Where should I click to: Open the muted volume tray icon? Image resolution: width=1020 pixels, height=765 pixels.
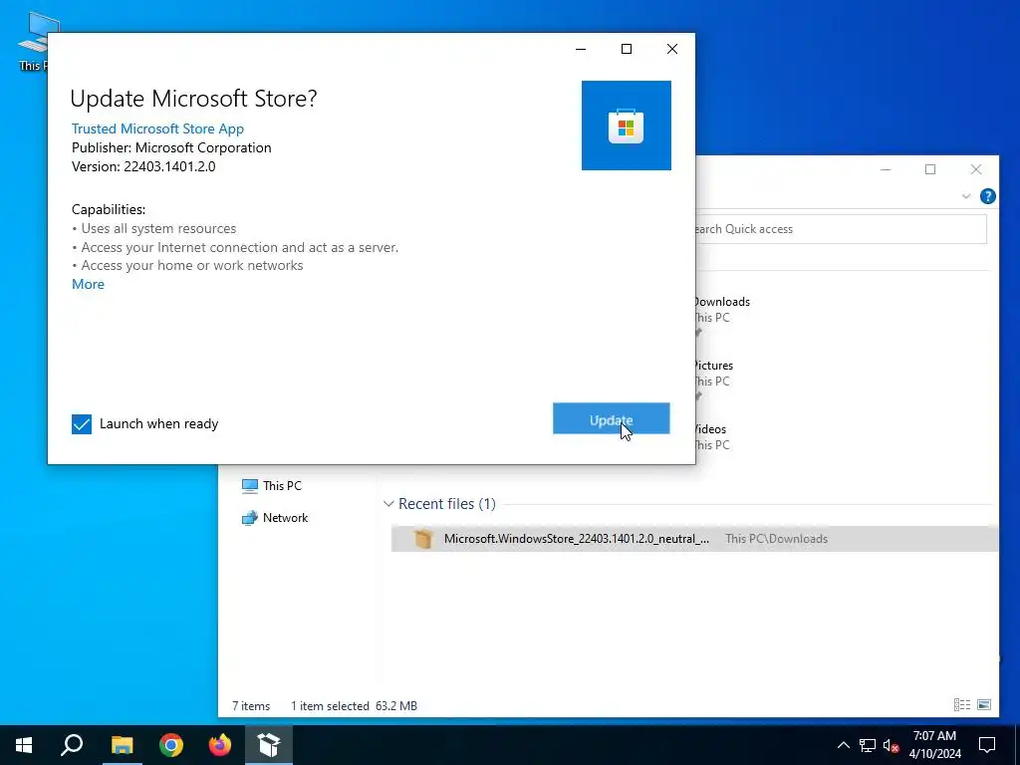click(892, 745)
